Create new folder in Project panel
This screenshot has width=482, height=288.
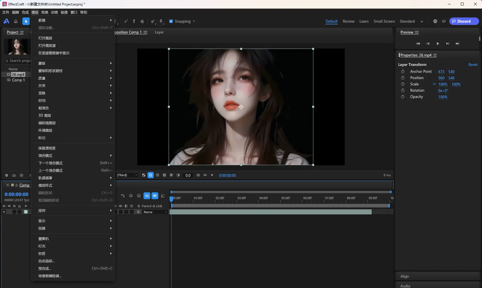coord(14,175)
